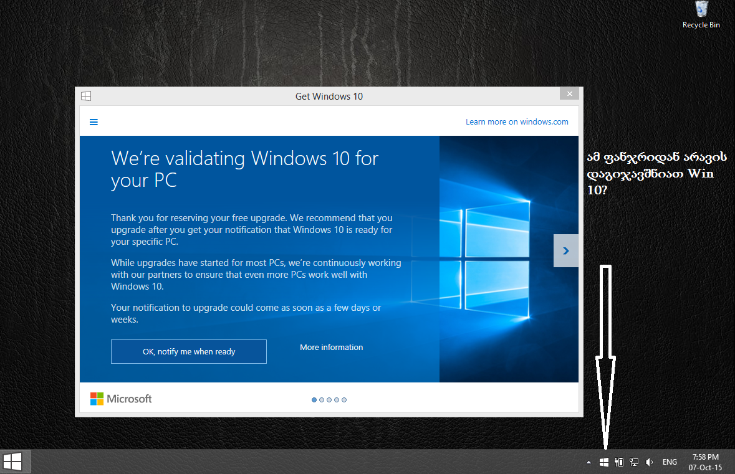Click the Windows logo in title bar
The image size is (735, 474).
tap(86, 96)
